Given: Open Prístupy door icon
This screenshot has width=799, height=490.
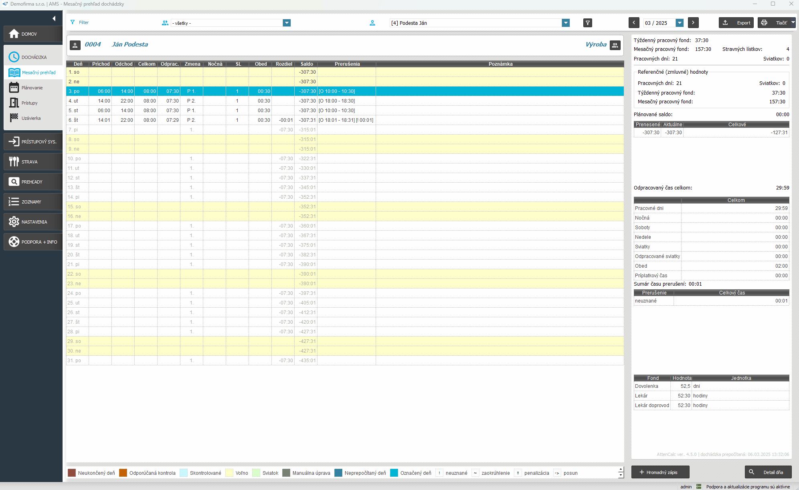Looking at the screenshot, I should pyautogui.click(x=14, y=103).
